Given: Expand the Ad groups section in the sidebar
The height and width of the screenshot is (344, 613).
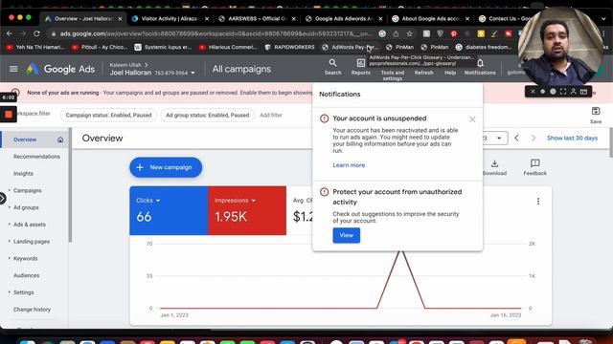Looking at the screenshot, I should point(10,207).
